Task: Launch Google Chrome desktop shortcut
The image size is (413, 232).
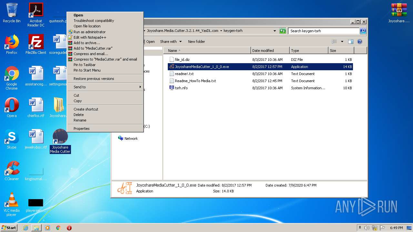Action: (12, 78)
